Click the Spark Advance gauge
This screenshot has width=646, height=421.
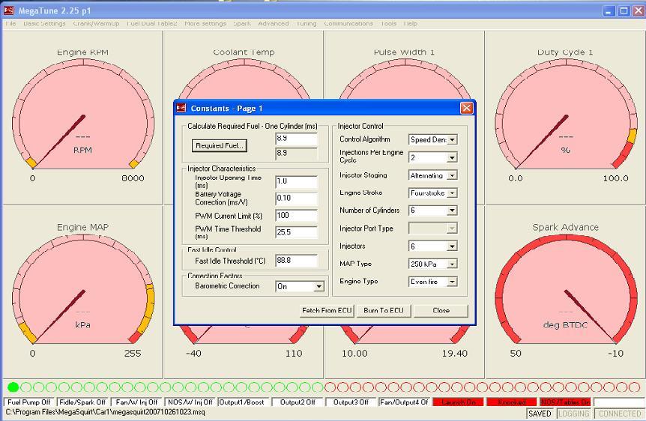pos(565,294)
